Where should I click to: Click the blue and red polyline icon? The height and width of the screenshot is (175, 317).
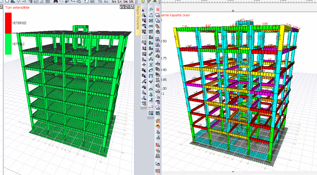click(x=151, y=107)
